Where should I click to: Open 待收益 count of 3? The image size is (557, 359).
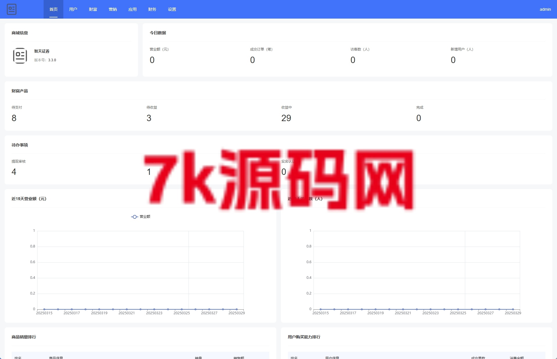pyautogui.click(x=149, y=118)
